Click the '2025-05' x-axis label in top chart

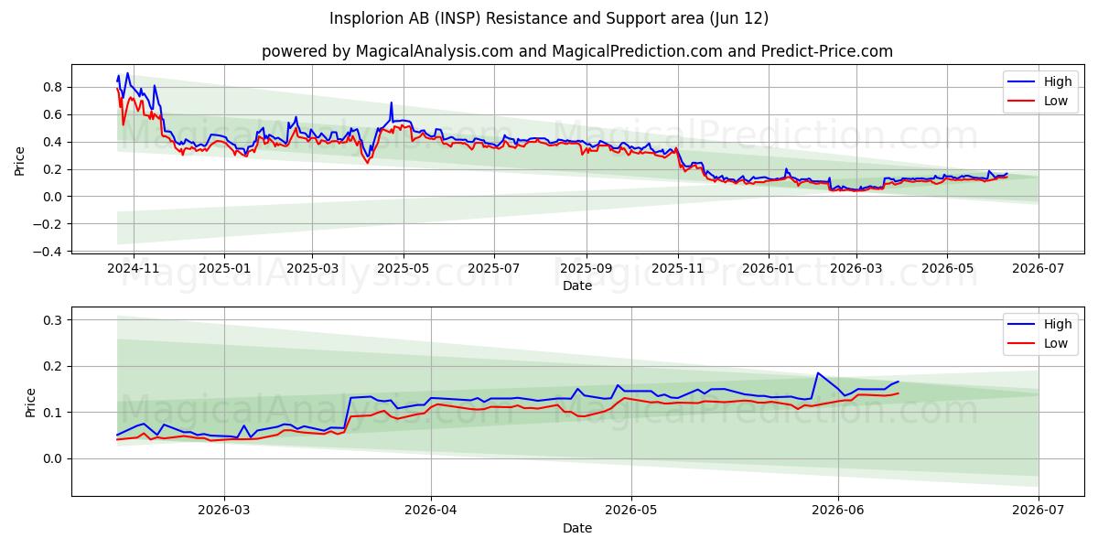click(403, 269)
